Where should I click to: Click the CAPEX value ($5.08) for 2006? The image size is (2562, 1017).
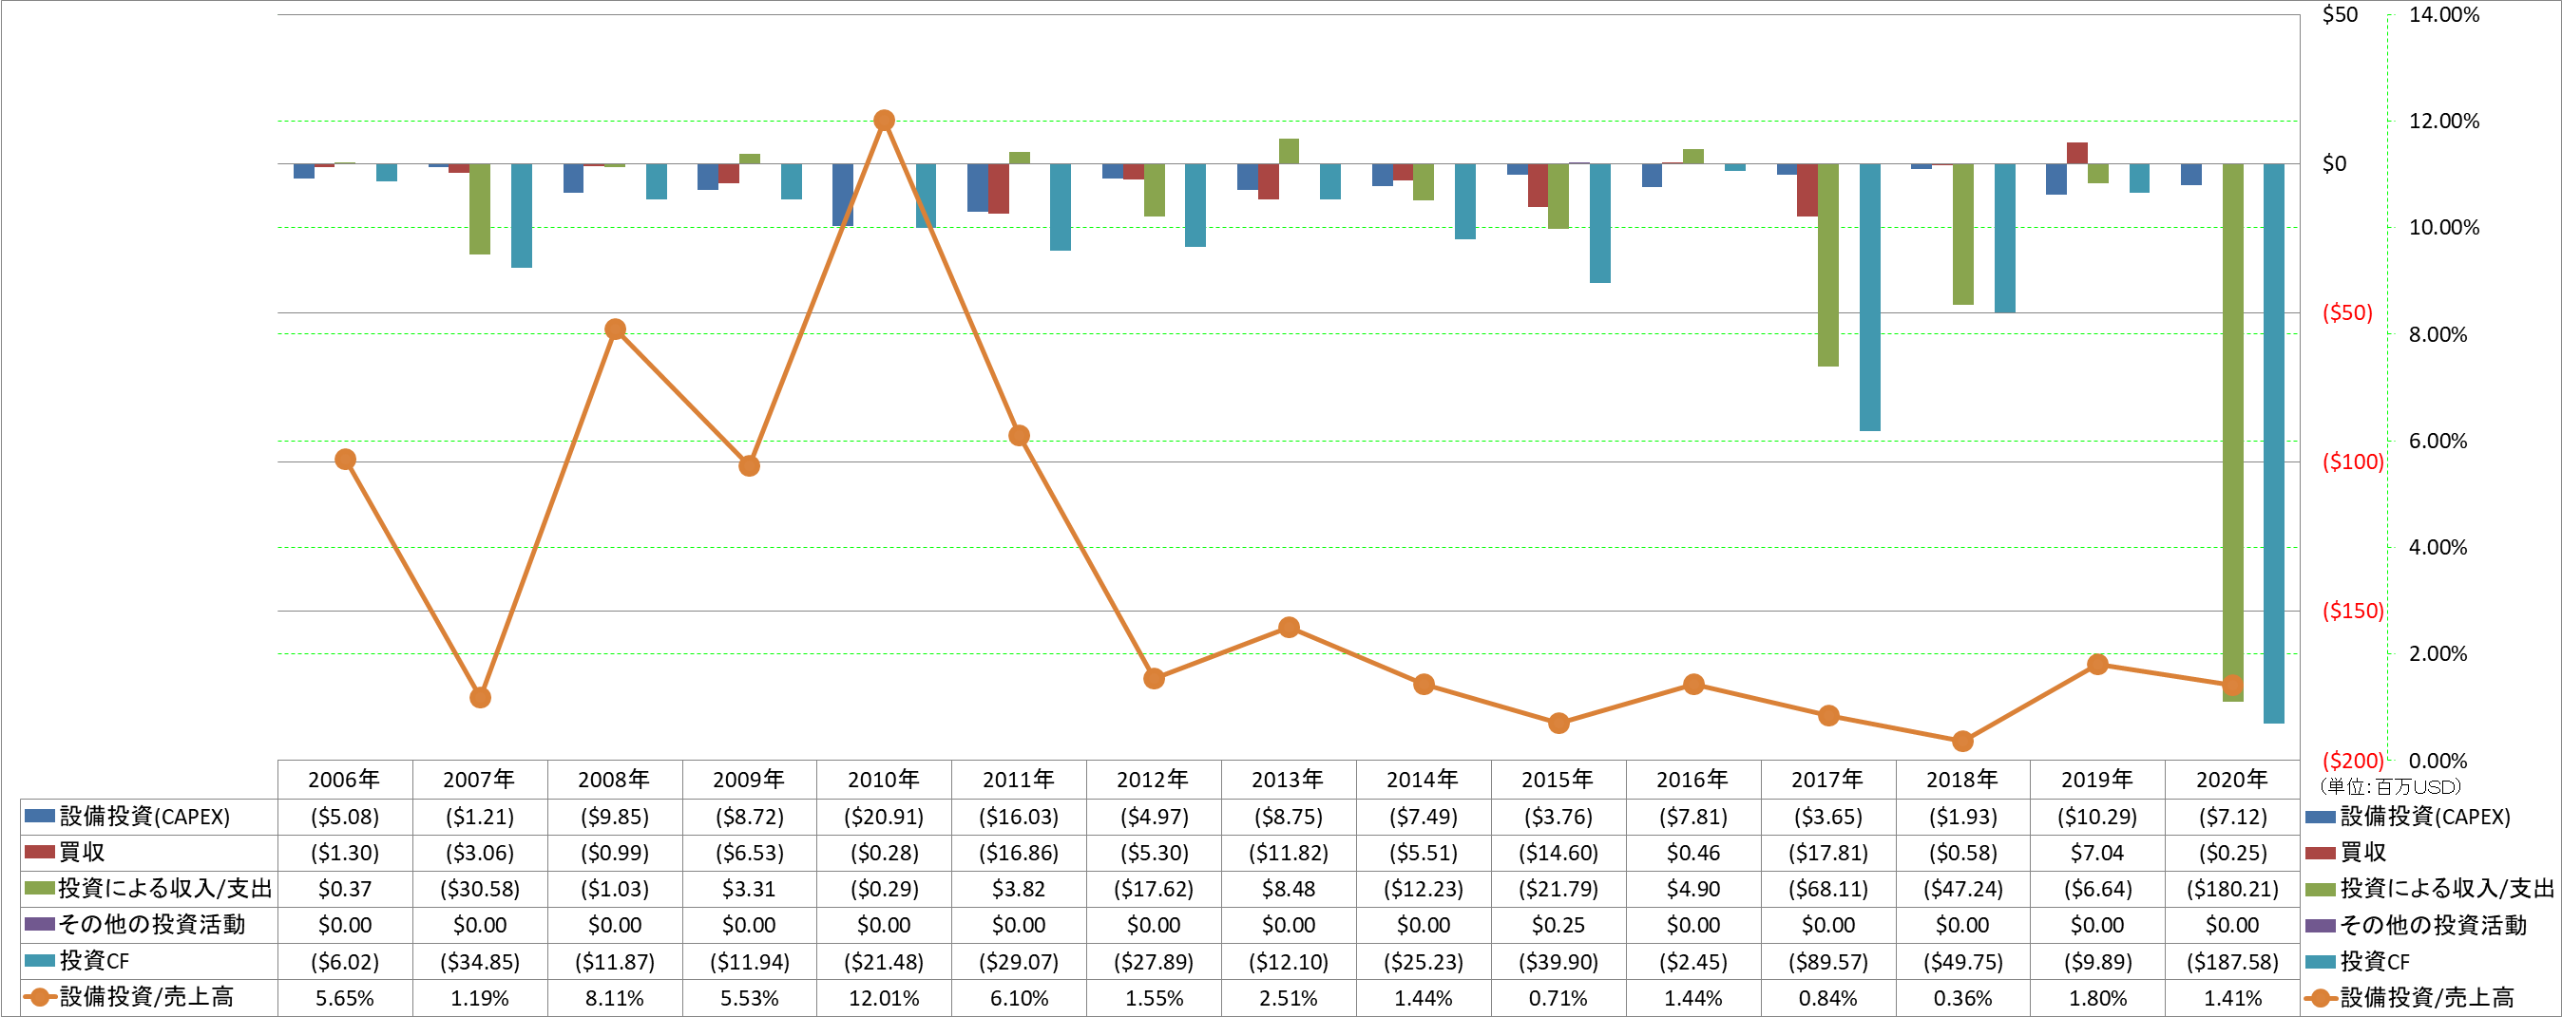tap(344, 818)
